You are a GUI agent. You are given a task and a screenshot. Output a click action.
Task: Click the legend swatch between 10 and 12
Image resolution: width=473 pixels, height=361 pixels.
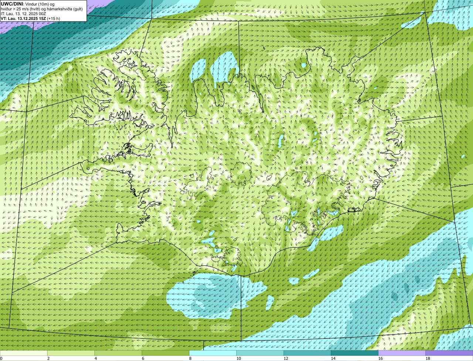pos(260,353)
